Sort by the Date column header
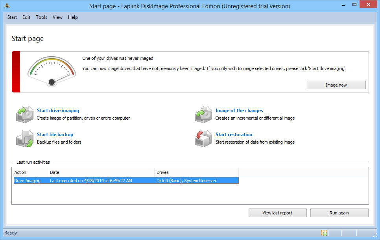 (101, 172)
